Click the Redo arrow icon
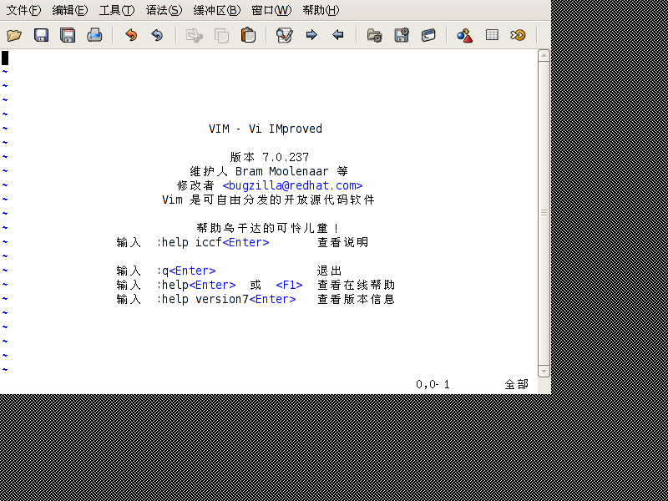 coord(157,35)
